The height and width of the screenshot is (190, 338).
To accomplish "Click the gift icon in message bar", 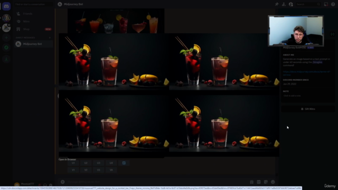I will (251, 182).
